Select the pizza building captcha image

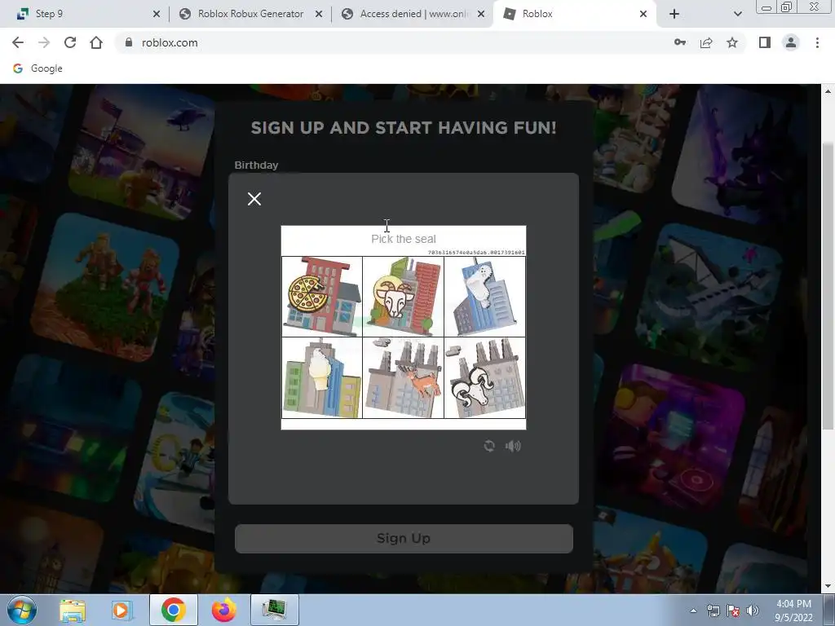[x=322, y=297]
